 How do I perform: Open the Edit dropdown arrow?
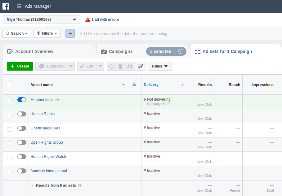pyautogui.click(x=101, y=66)
